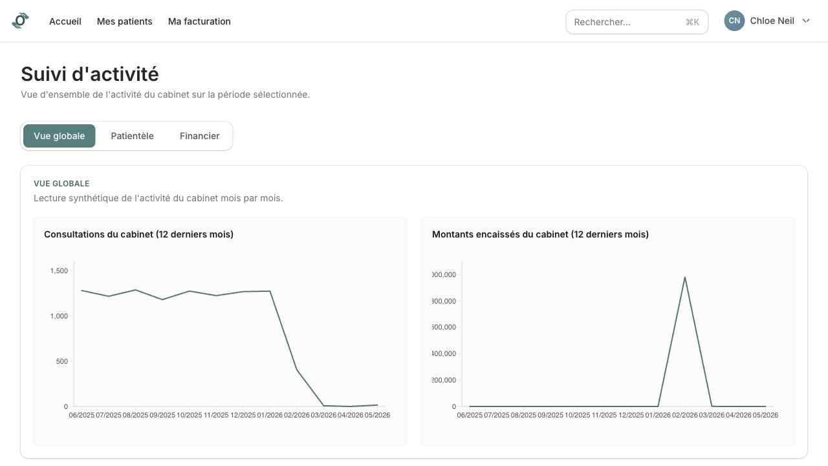Go to Mes patients
This screenshot has height=466, width=828.
[125, 21]
